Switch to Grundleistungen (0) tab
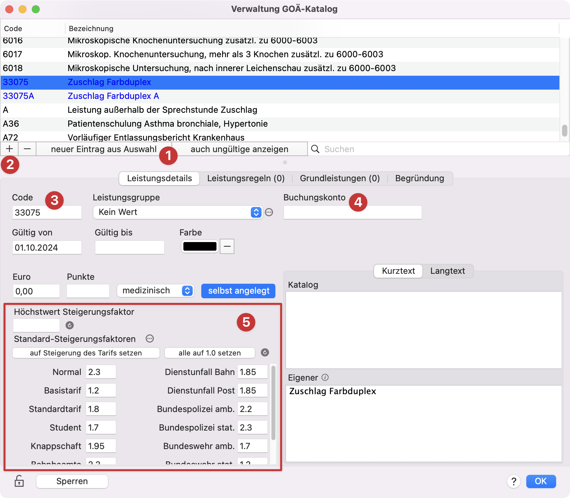The height and width of the screenshot is (498, 570). coord(340,179)
